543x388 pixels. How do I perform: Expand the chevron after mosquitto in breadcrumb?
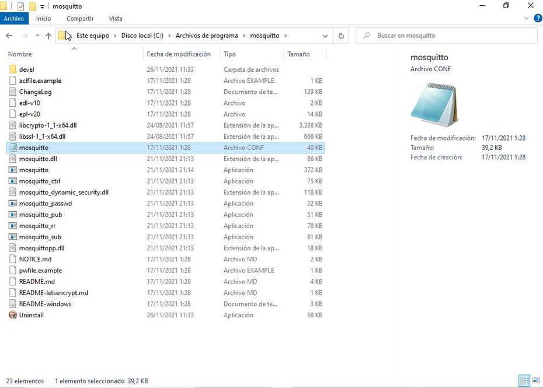pos(286,36)
